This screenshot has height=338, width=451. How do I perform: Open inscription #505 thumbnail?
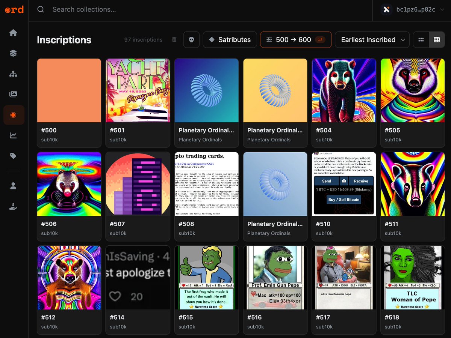(x=413, y=90)
